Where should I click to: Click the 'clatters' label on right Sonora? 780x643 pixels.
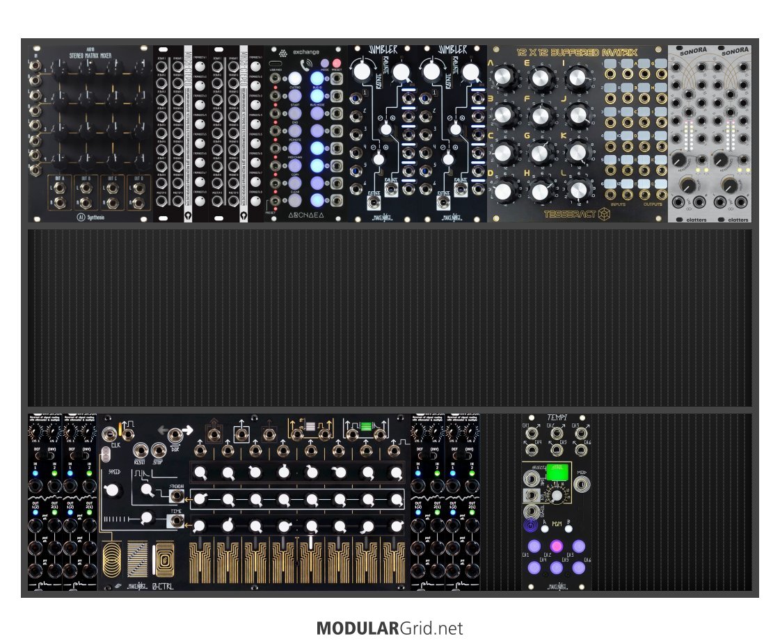click(738, 219)
